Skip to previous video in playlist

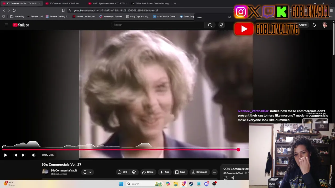click(x=15, y=155)
